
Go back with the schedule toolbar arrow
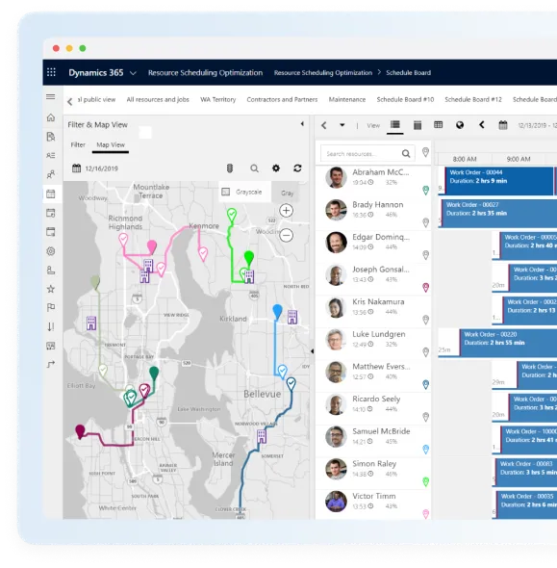pyautogui.click(x=324, y=125)
